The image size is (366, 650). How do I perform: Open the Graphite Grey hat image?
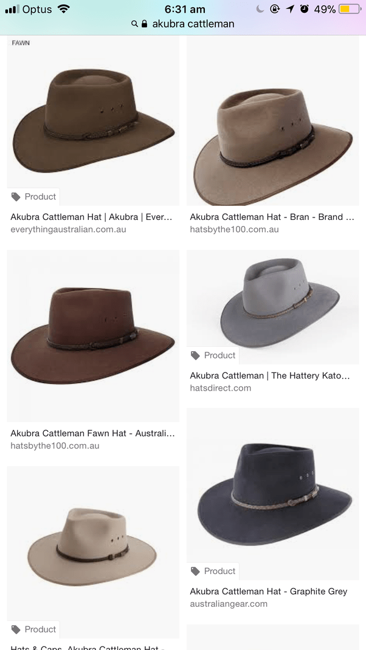pos(272,494)
